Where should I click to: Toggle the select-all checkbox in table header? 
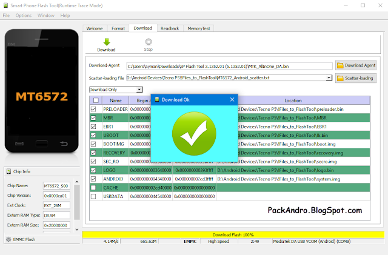96,100
